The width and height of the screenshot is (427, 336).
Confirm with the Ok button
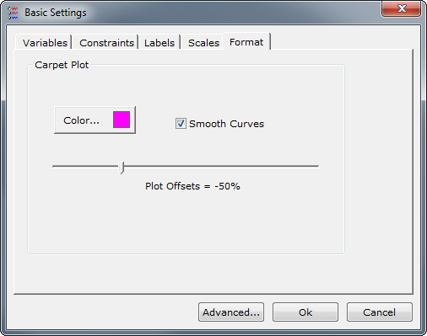(x=305, y=312)
